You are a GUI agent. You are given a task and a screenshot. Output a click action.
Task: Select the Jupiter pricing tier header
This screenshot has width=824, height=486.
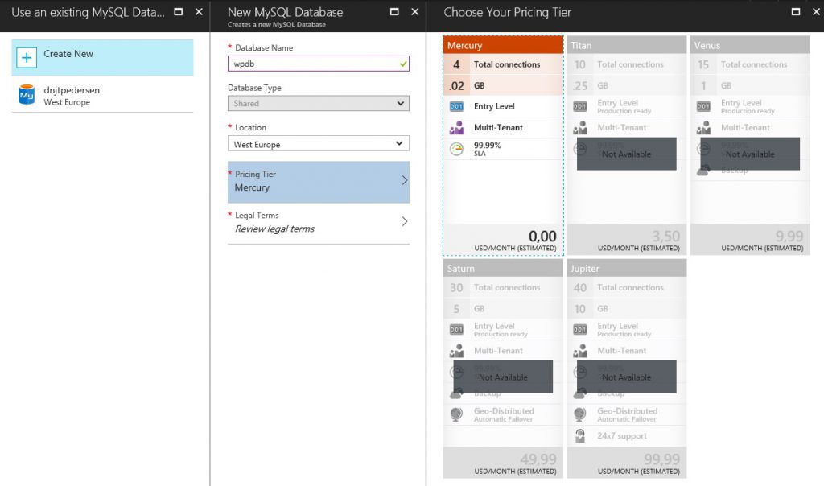(x=626, y=268)
